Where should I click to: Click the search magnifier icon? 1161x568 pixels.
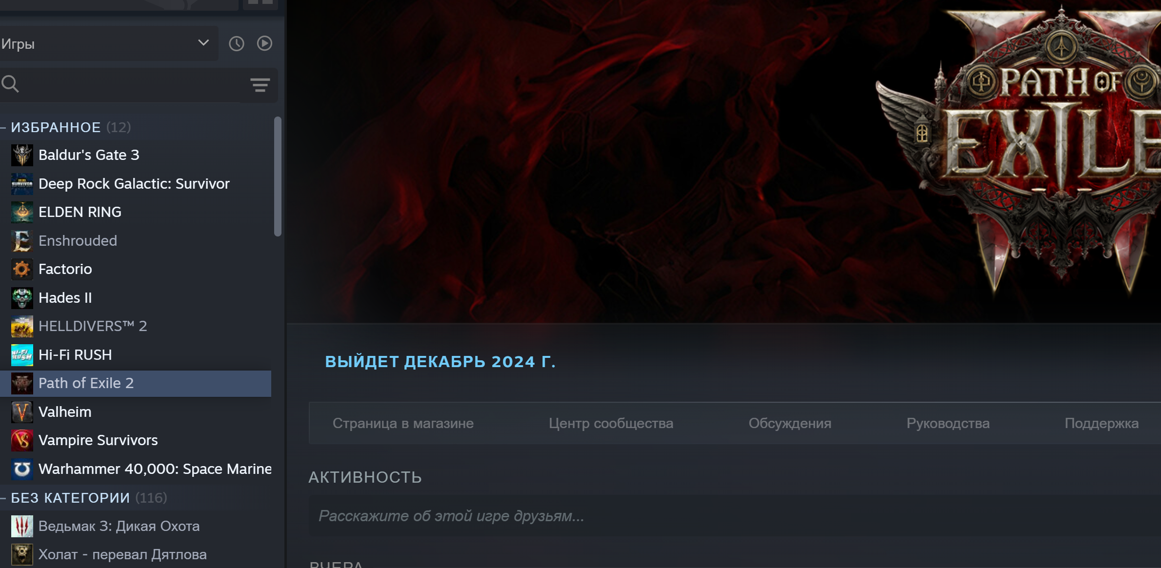[10, 84]
